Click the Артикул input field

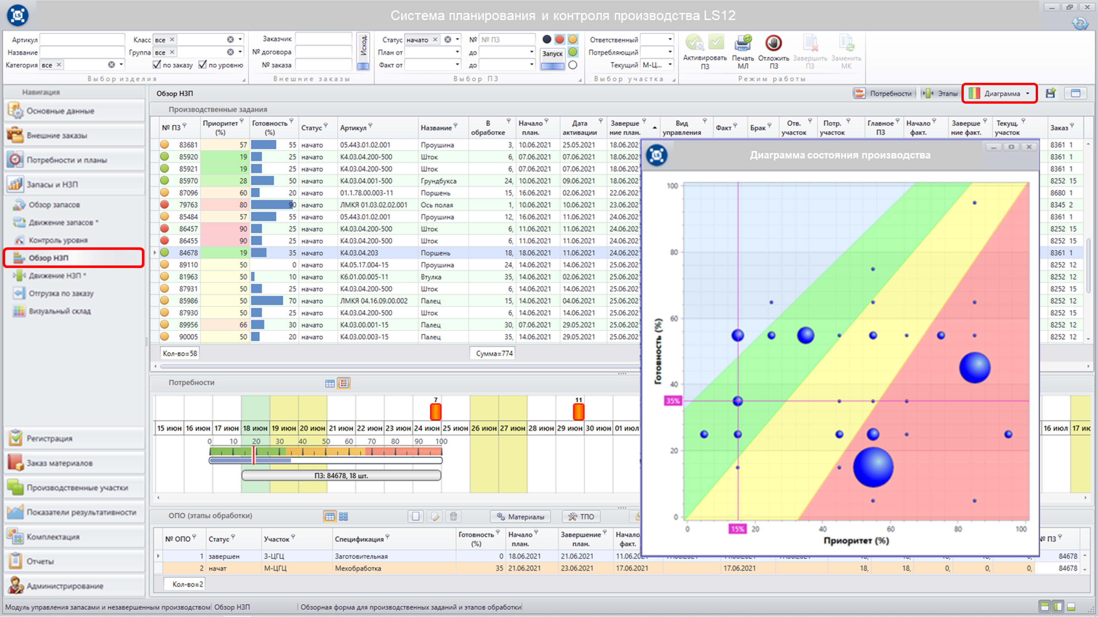tap(82, 39)
